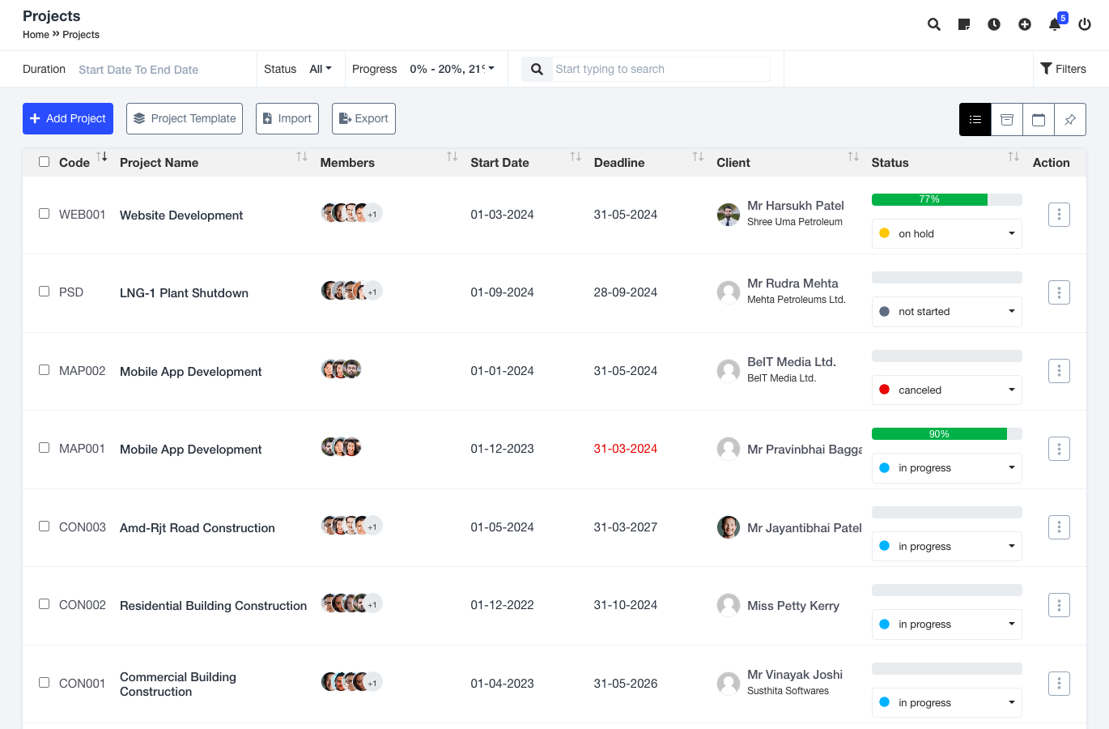The width and height of the screenshot is (1109, 729).
Task: Open archived projects view icon
Action: point(1006,120)
